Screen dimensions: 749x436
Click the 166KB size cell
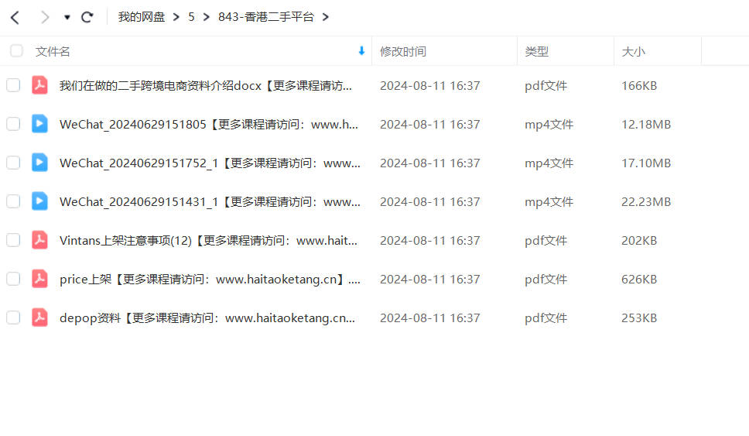pyautogui.click(x=639, y=86)
